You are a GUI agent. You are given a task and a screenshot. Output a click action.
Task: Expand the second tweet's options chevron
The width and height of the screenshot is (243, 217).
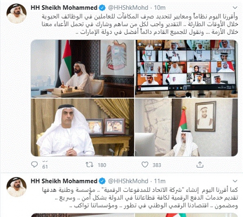pyautogui.click(x=235, y=181)
